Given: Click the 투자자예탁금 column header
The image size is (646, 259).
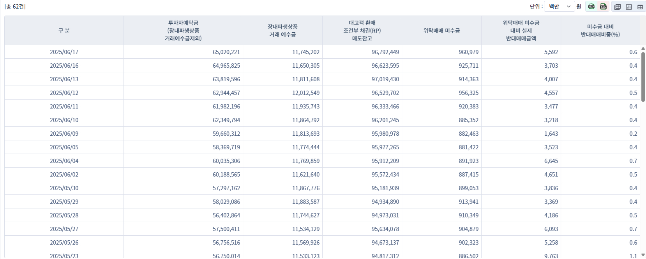Looking at the screenshot, I should [183, 31].
